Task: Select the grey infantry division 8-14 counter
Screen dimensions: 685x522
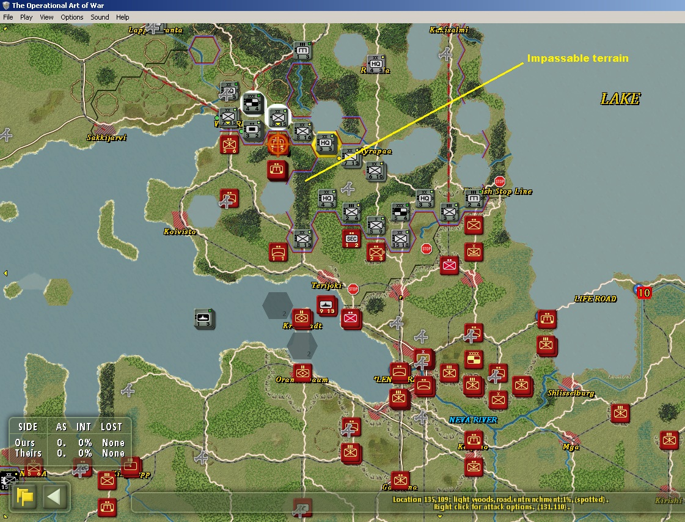Action: (x=302, y=131)
